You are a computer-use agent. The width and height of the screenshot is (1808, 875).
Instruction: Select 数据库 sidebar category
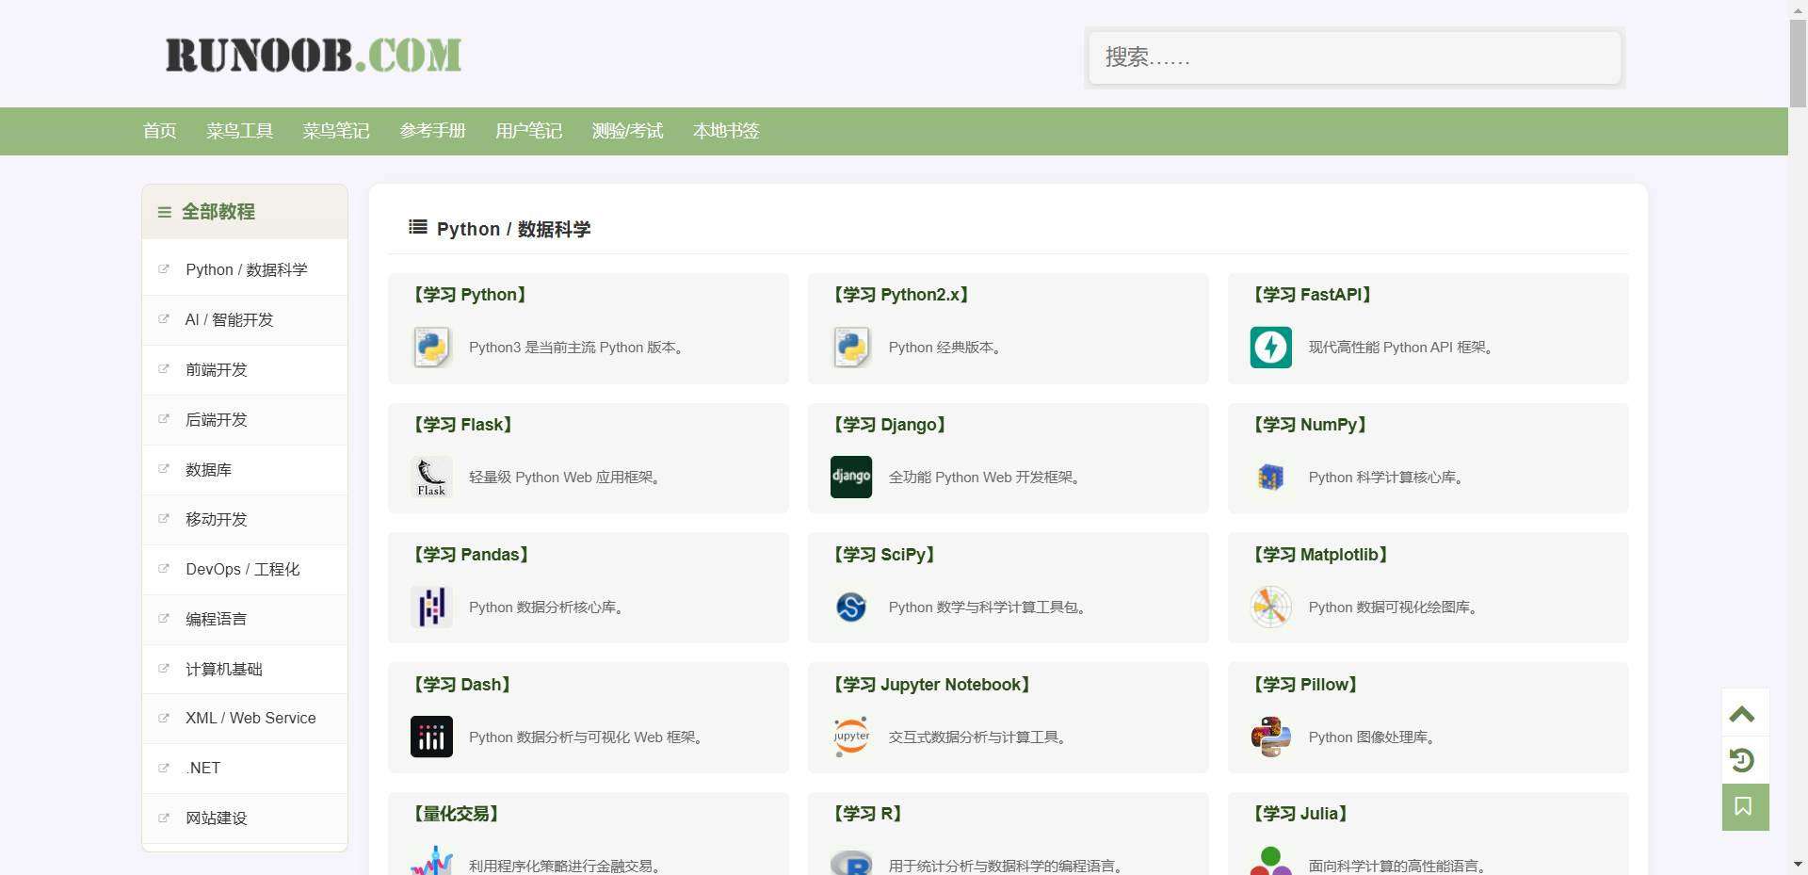point(209,470)
